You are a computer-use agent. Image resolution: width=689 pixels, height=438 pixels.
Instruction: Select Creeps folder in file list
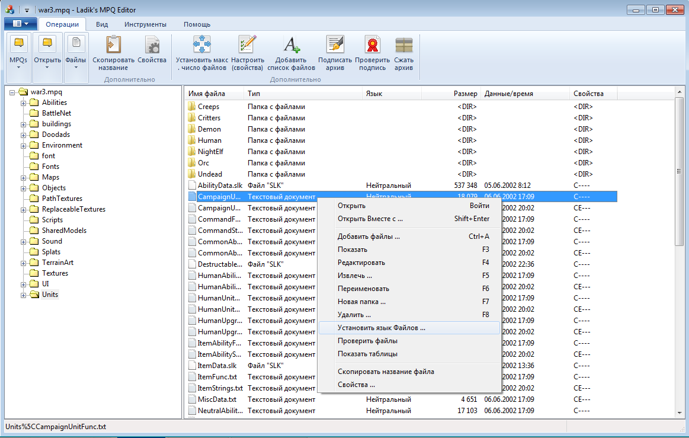209,107
